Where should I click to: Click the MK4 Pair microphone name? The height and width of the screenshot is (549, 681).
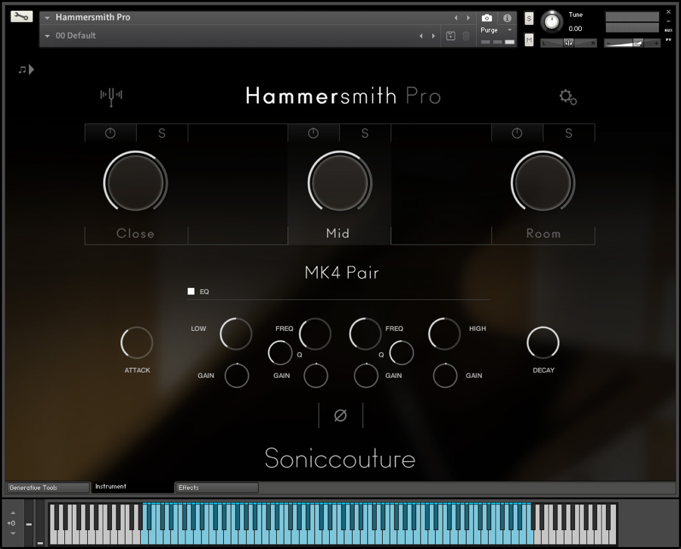pyautogui.click(x=342, y=273)
